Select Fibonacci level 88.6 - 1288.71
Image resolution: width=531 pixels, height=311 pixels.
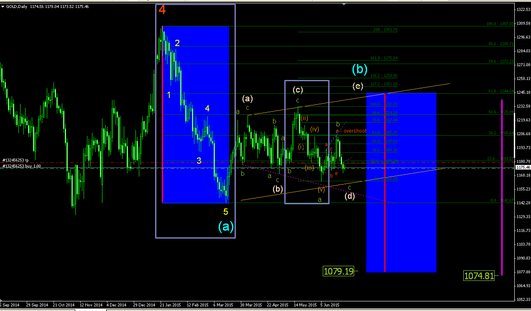pyautogui.click(x=501, y=44)
